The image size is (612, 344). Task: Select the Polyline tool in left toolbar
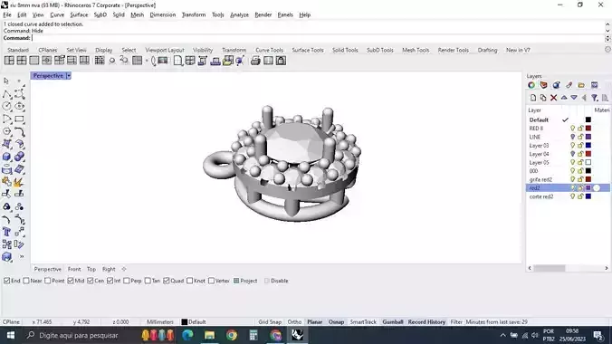[6, 94]
